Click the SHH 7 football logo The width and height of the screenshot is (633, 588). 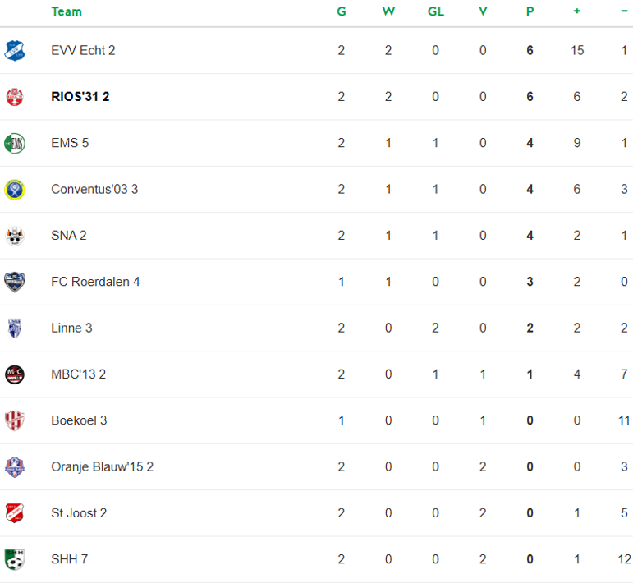[15, 559]
